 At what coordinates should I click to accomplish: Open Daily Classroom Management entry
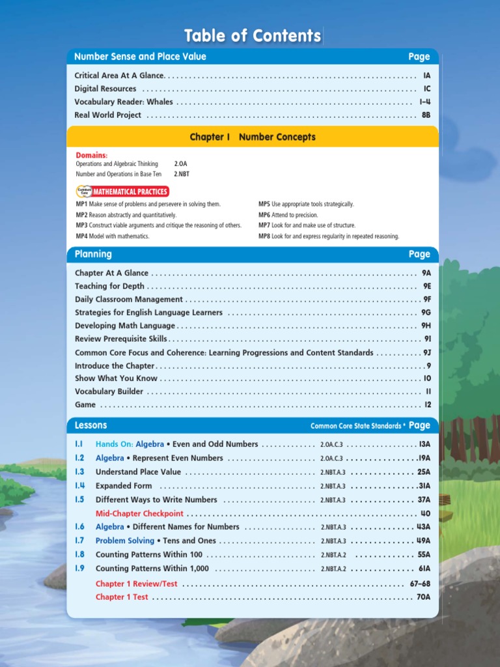(x=253, y=300)
